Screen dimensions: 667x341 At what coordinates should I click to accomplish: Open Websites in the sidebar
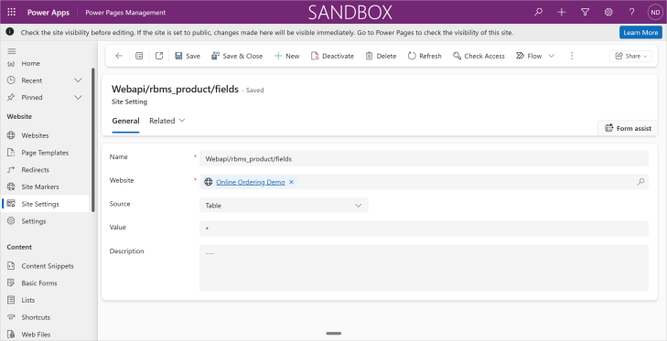click(36, 135)
